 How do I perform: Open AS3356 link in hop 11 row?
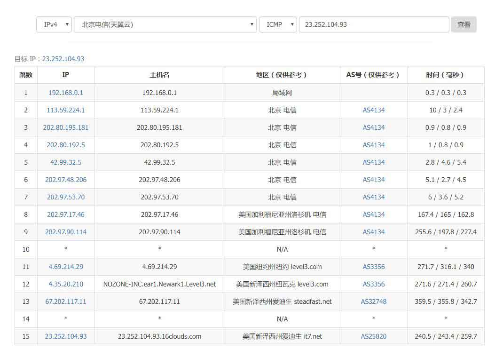[x=374, y=267]
